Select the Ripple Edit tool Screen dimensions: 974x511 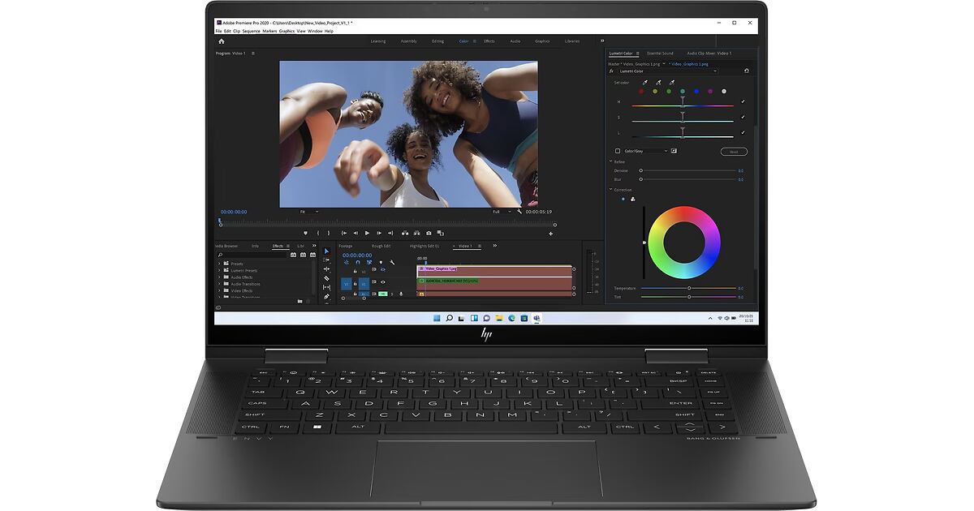[x=326, y=269]
